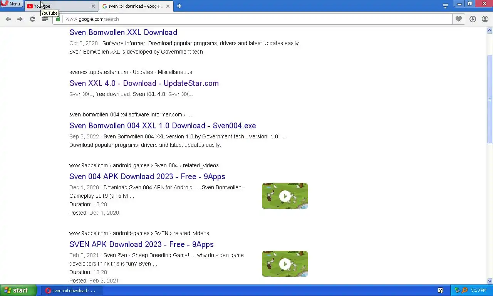The image size is (493, 296).
Task: Minimize the Opera window
Action: (459, 4)
